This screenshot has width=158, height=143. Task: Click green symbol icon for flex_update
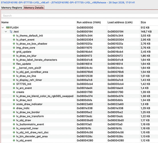pos(14,64)
